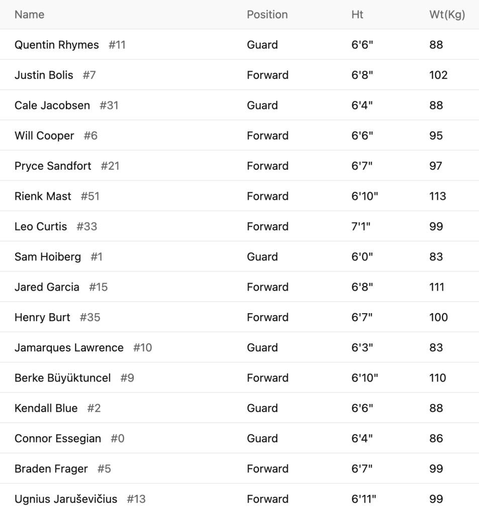Screen dimensions: 479x514
Task: Open Sam Hoiberg's profile
Action: [48, 256]
